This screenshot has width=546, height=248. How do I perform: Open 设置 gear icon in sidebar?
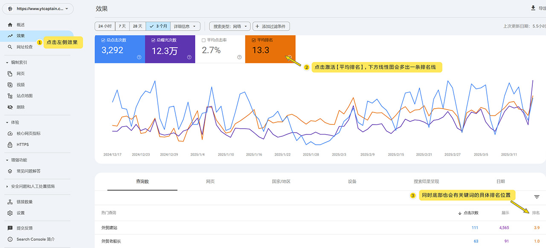[10, 213]
